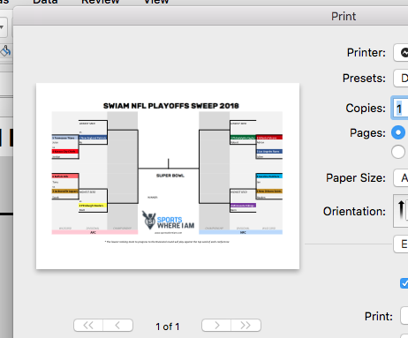The width and height of the screenshot is (408, 338).
Task: Choose portrait Orientation button
Action: pyautogui.click(x=401, y=211)
